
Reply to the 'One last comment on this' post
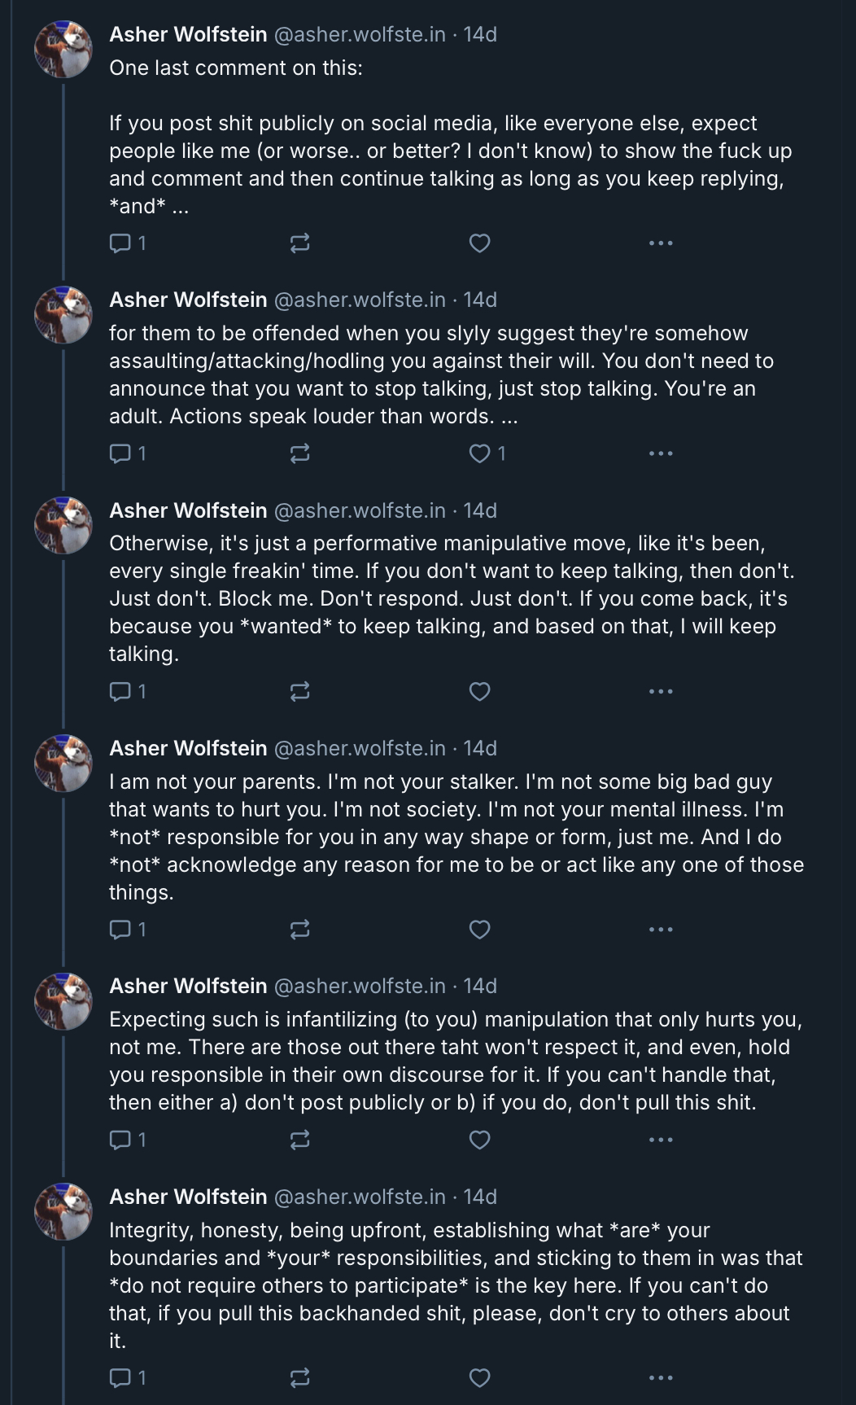pos(128,243)
